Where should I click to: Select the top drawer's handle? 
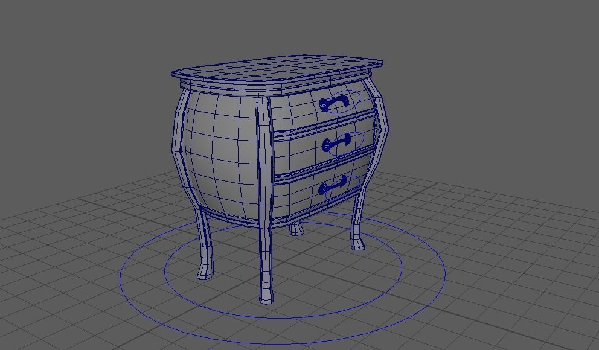pos(334,103)
